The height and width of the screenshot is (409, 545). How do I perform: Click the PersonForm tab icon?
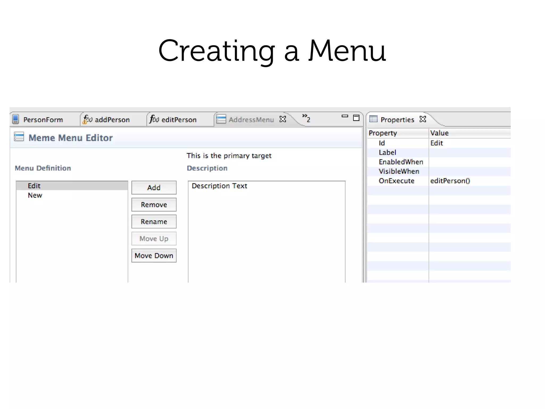click(16, 119)
